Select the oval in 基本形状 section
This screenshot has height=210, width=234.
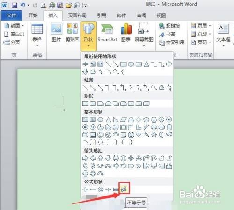(x=100, y=119)
